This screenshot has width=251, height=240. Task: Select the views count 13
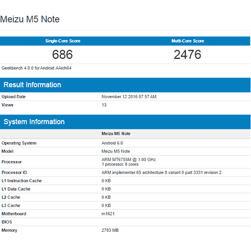click(104, 105)
